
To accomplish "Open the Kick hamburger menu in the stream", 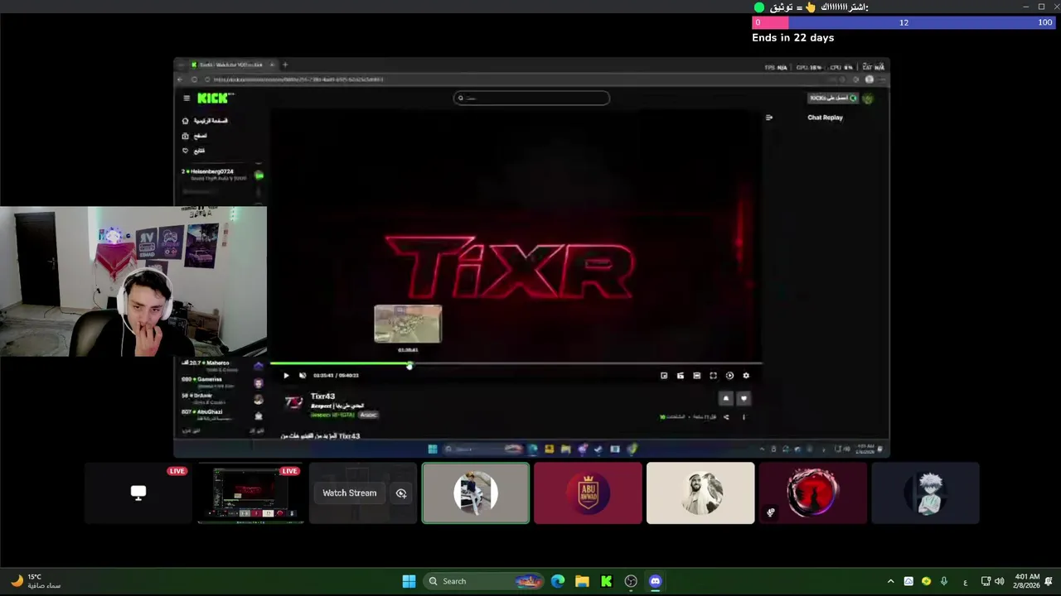I will click(187, 98).
